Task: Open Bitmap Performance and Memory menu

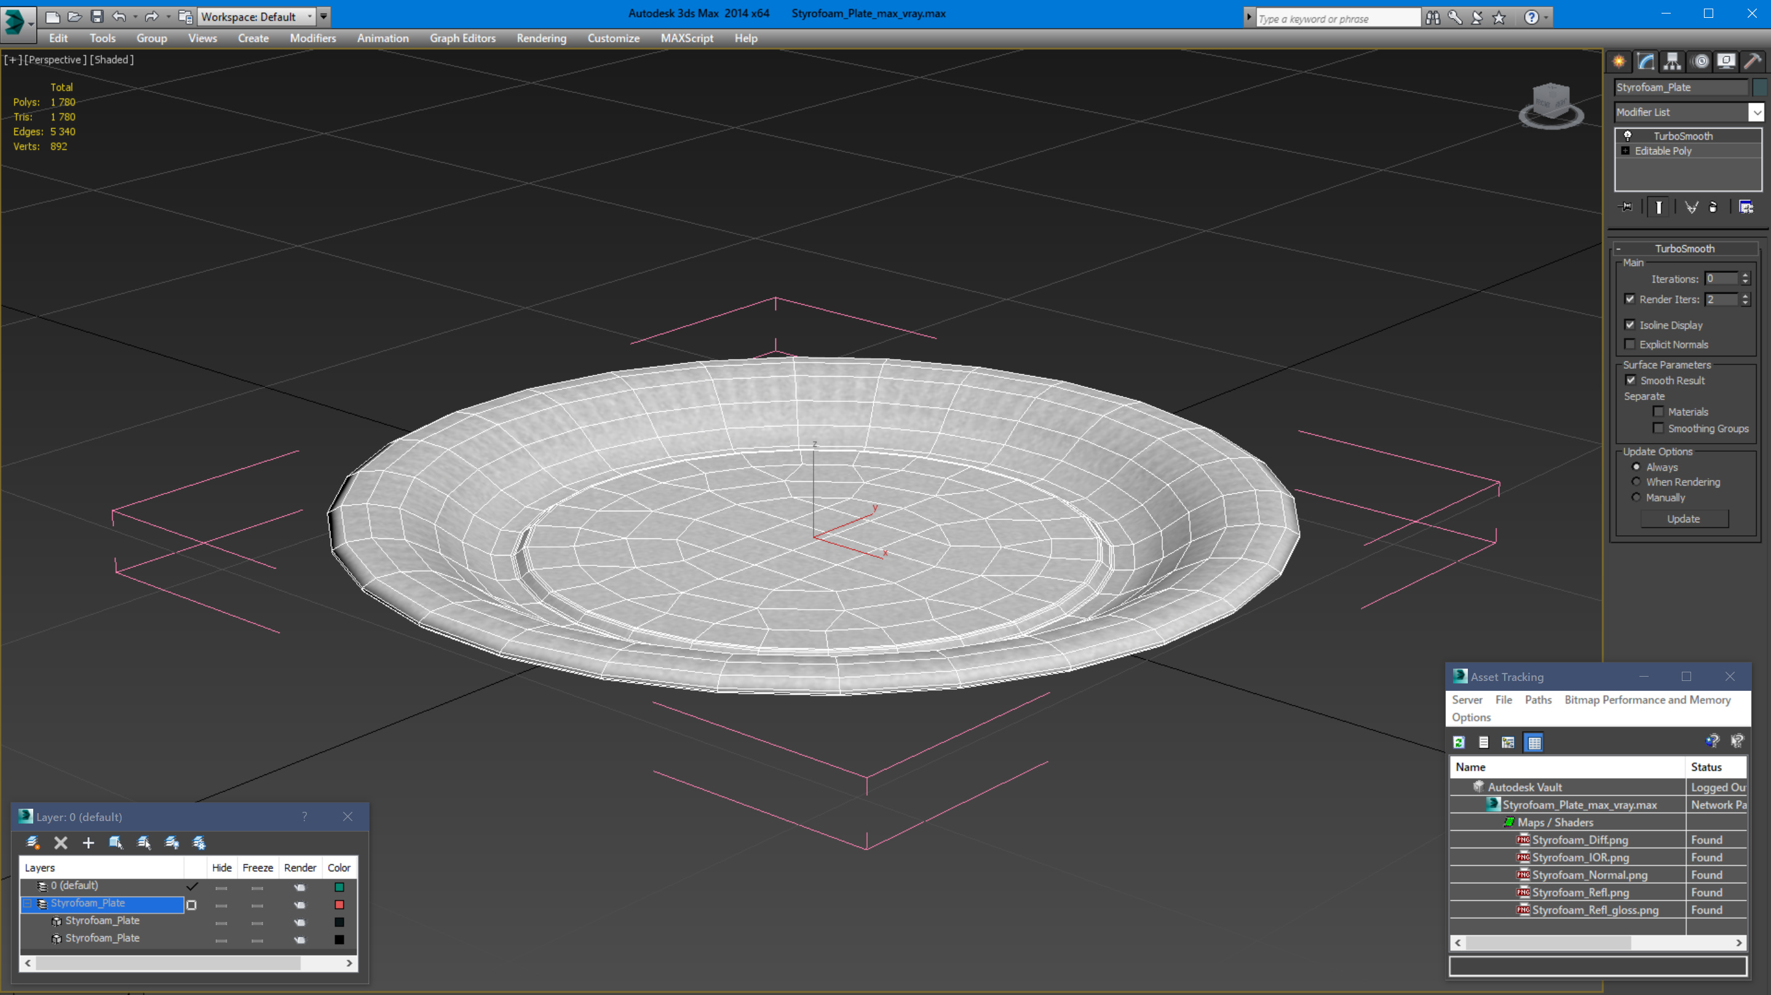Action: coord(1647,699)
